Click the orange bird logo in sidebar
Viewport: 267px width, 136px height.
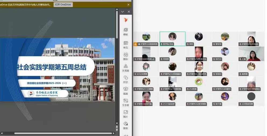pyautogui.click(x=126, y=20)
